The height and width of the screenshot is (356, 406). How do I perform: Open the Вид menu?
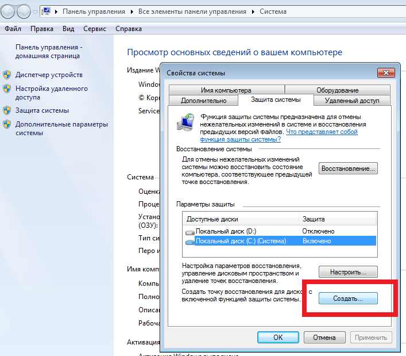click(x=68, y=29)
